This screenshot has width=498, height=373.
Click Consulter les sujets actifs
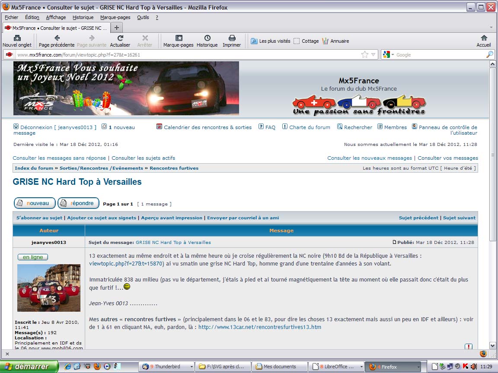pos(143,158)
